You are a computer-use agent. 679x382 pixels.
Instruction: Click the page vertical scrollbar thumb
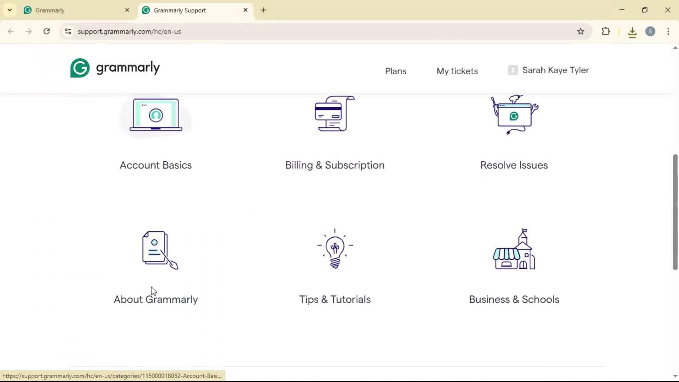tap(675, 212)
